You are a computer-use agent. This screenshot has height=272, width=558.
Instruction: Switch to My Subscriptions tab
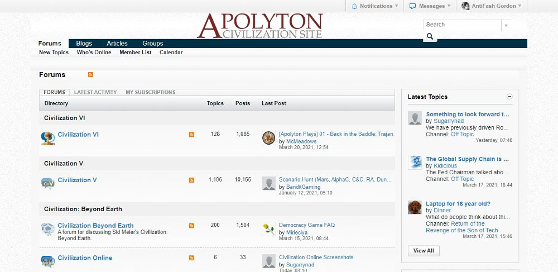151,92
